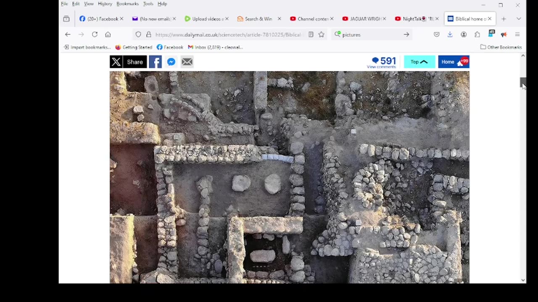The height and width of the screenshot is (302, 538).
Task: Click the Top button
Action: tap(419, 62)
